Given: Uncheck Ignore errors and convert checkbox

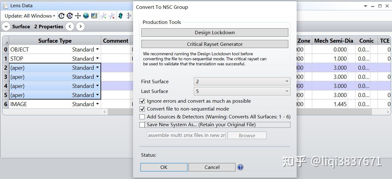Looking at the screenshot, I should tap(142, 101).
